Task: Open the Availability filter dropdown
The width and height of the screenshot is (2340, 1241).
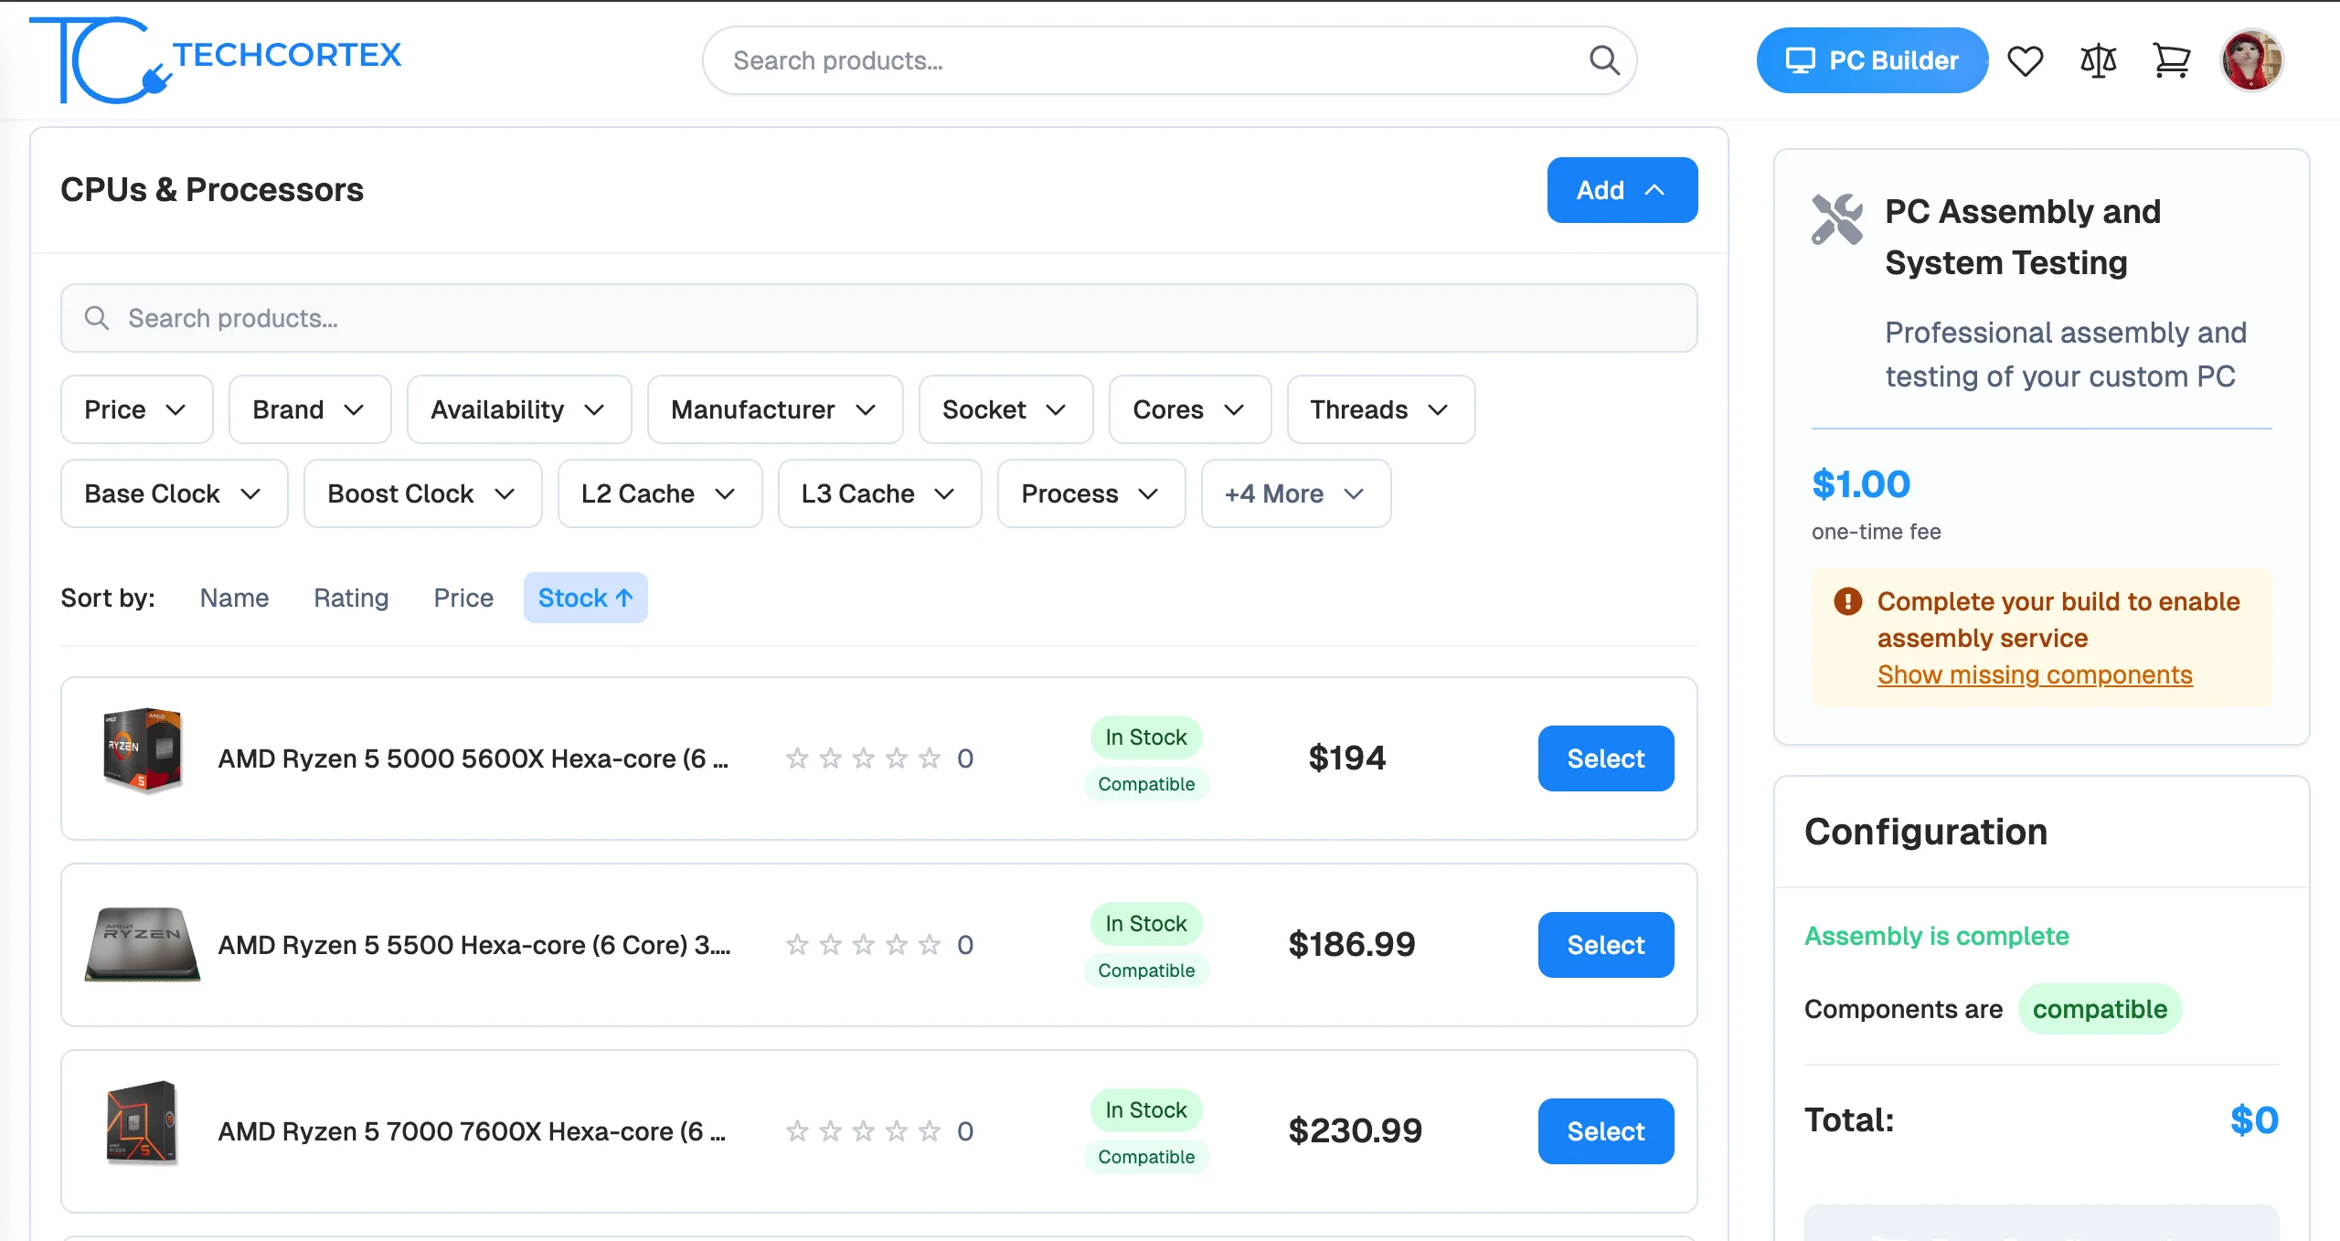Action: tap(519, 409)
